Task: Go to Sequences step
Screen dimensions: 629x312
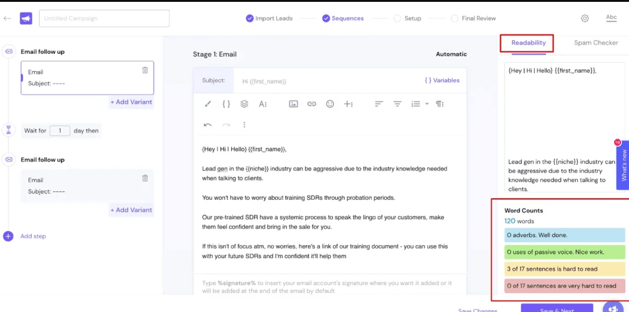Action: click(x=343, y=19)
